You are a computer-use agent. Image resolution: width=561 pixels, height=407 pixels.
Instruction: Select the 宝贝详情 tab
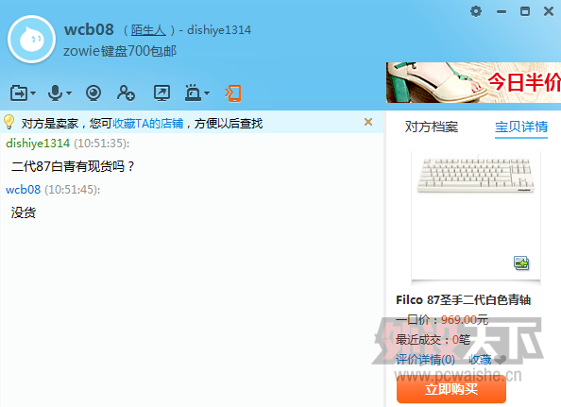521,127
